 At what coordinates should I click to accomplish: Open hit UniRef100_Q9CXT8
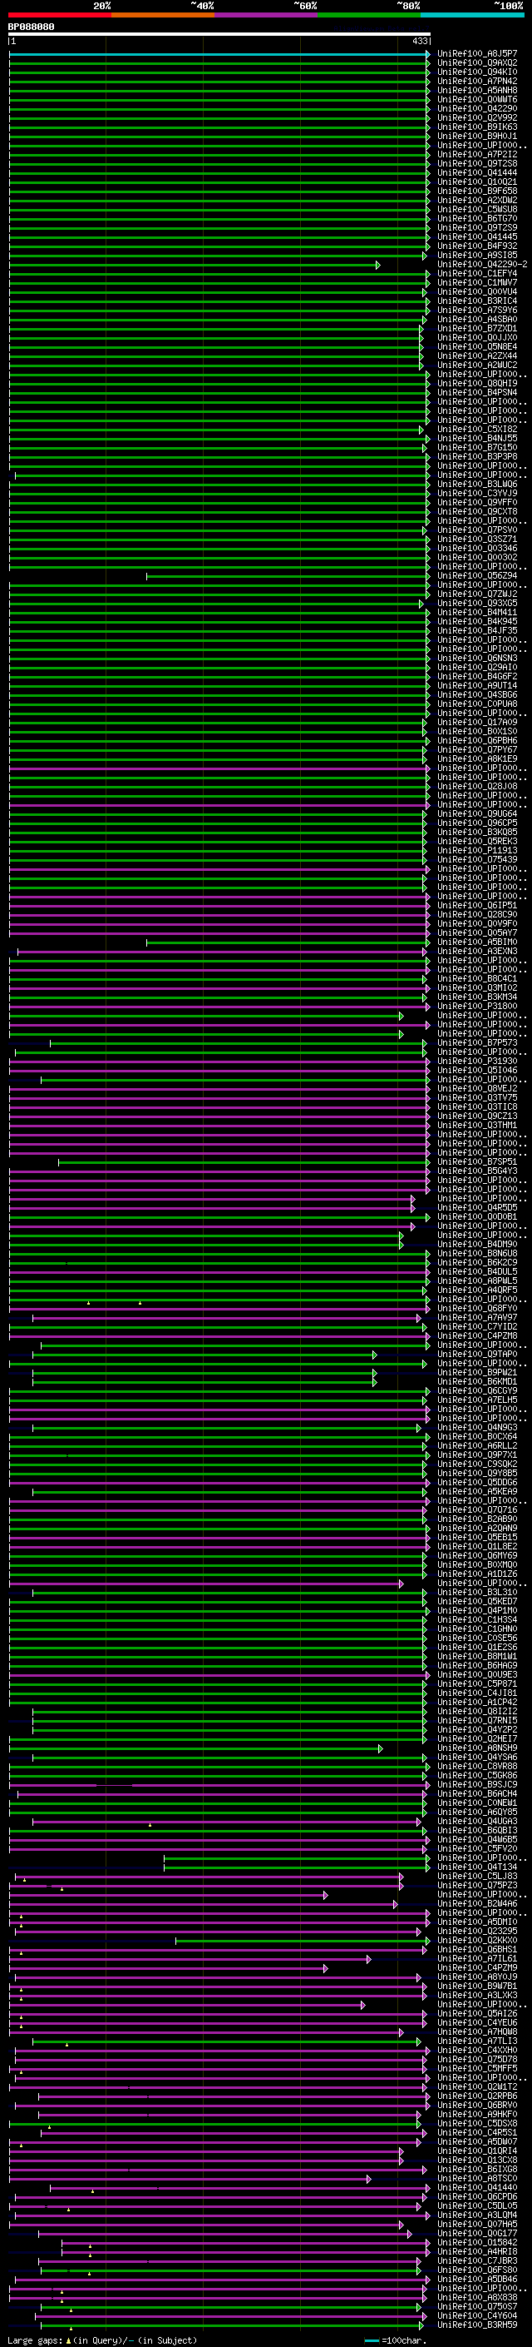(x=477, y=512)
